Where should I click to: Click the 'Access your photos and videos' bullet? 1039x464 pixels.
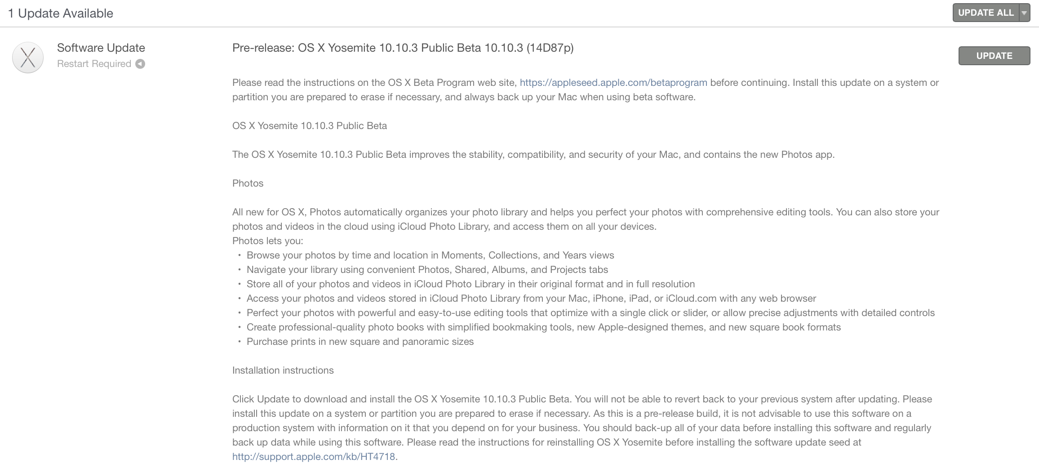click(x=531, y=299)
